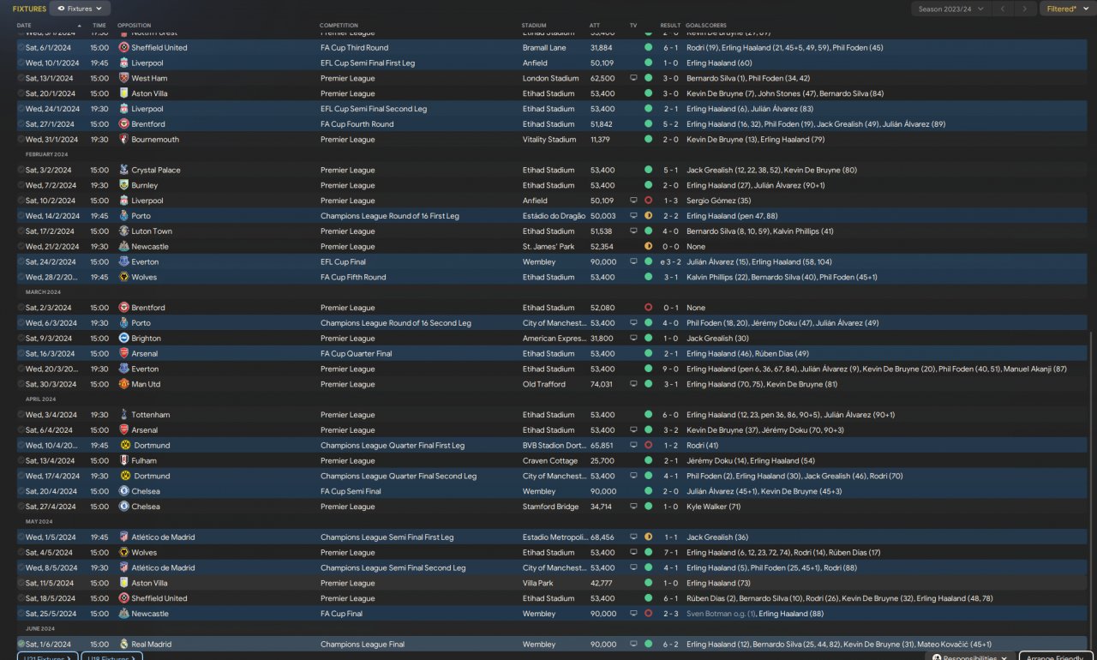Viewport: 1097px width, 660px height.
Task: Click the TV icon in the Man Utd row
Action: [633, 385]
